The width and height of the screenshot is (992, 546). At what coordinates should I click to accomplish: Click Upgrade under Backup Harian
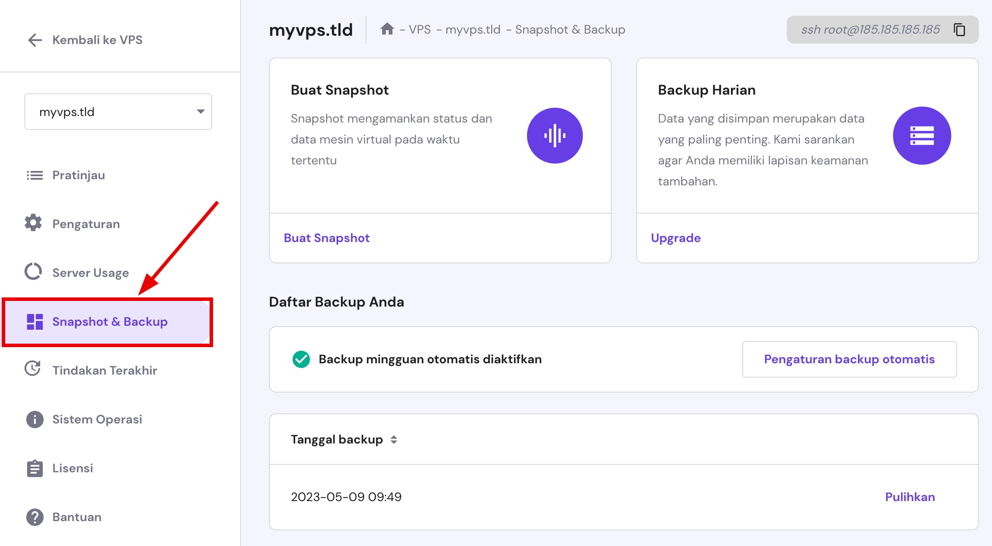(x=675, y=238)
